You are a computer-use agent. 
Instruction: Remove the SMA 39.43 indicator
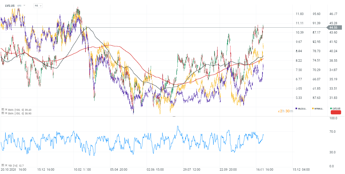(x=6, y=110)
